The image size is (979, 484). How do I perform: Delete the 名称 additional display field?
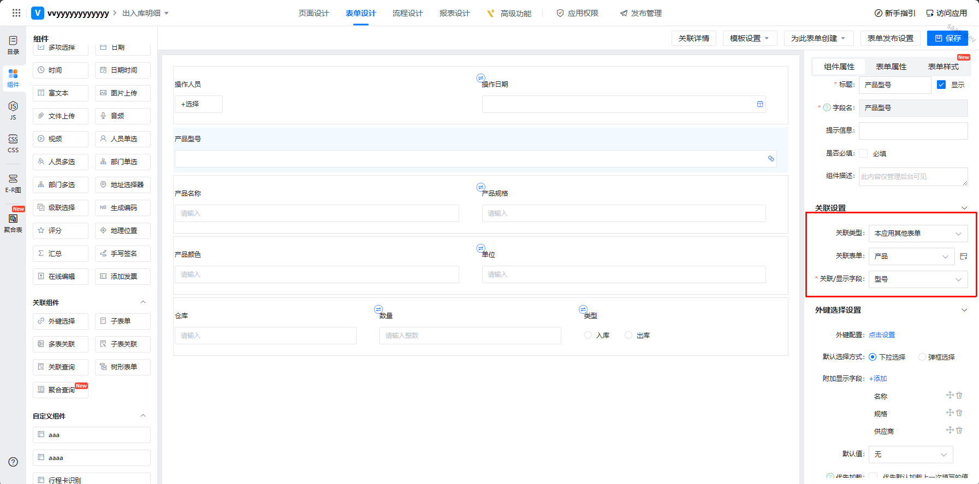tap(959, 396)
